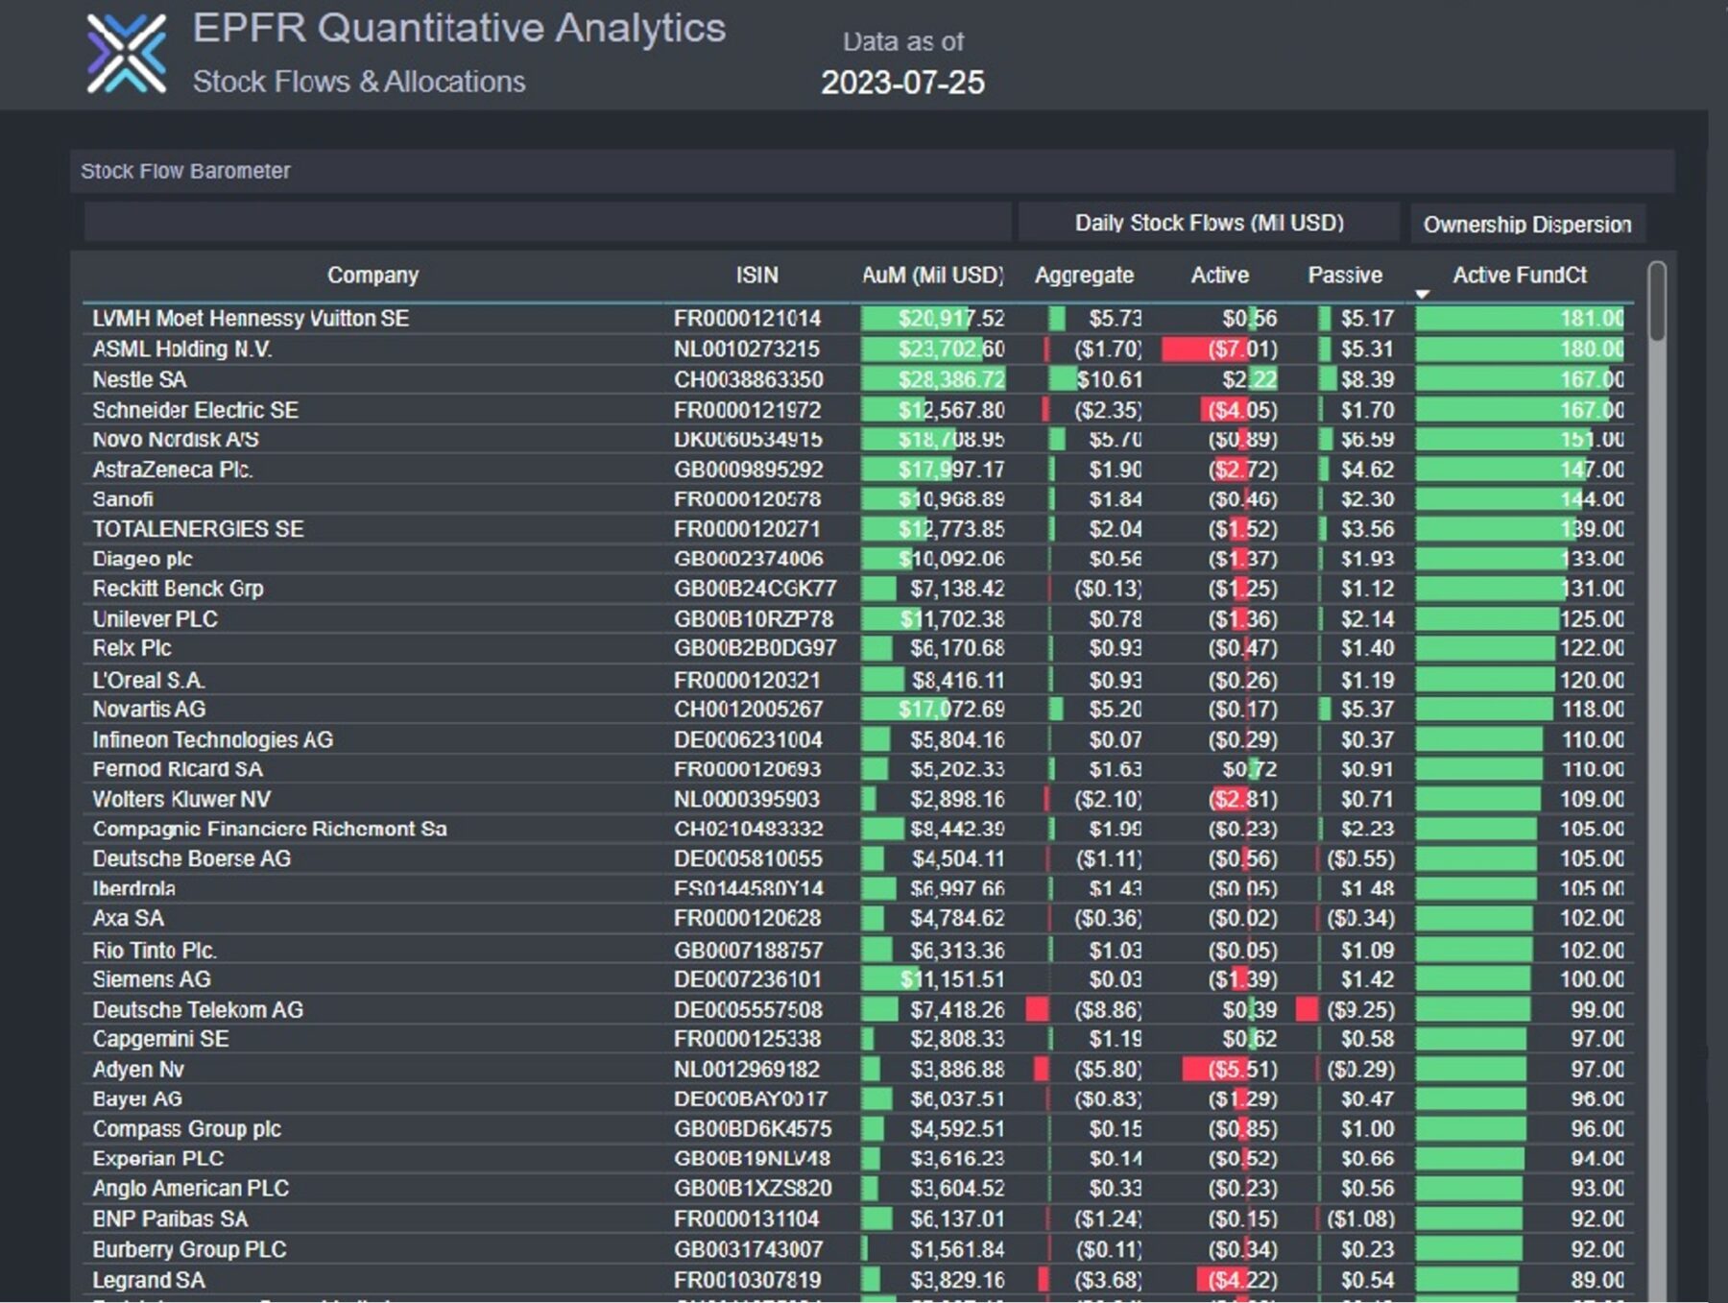Viewport: 1728px width, 1303px height.
Task: Select TOTALENERGIES SE company name
Action: (198, 529)
